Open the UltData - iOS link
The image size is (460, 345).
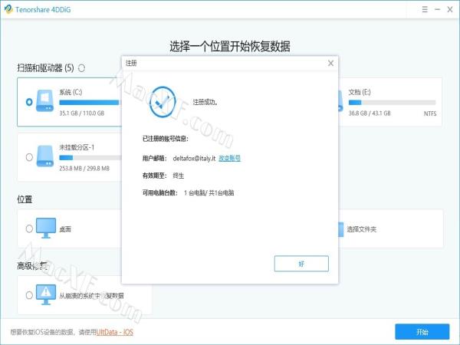pos(113,332)
